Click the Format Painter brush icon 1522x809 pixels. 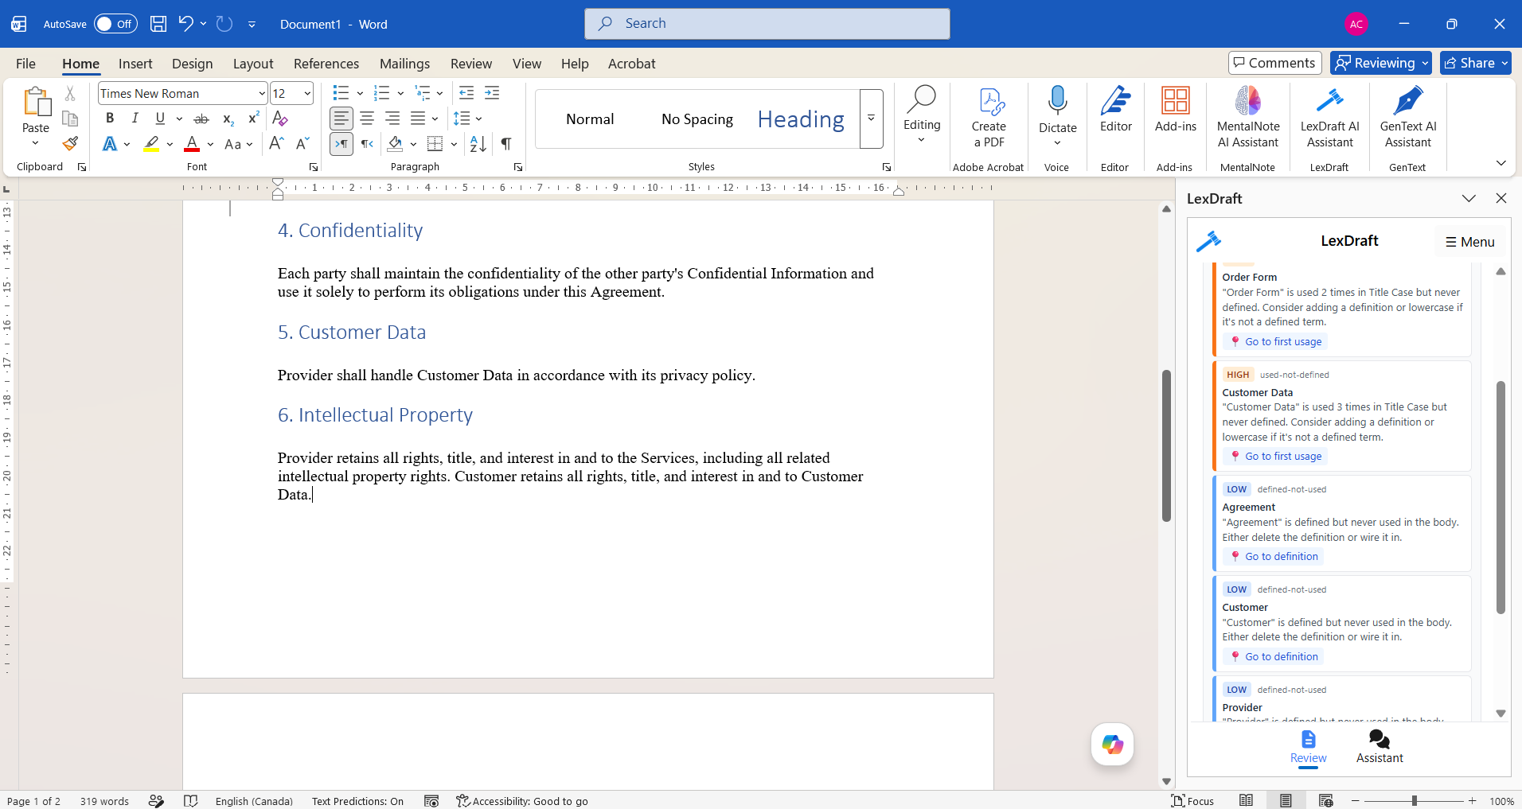pyautogui.click(x=70, y=144)
